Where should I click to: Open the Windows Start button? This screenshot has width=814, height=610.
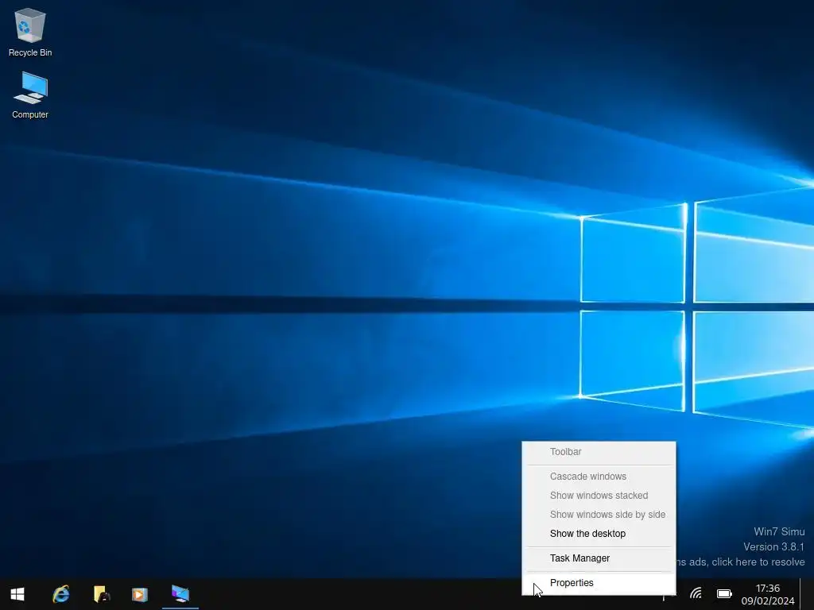tap(17, 594)
